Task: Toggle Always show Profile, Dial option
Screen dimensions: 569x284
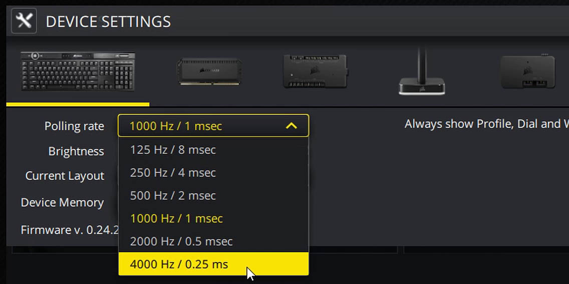Action: coord(487,124)
